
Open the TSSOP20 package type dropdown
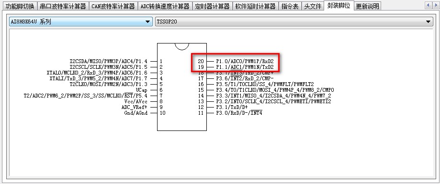coord(294,22)
